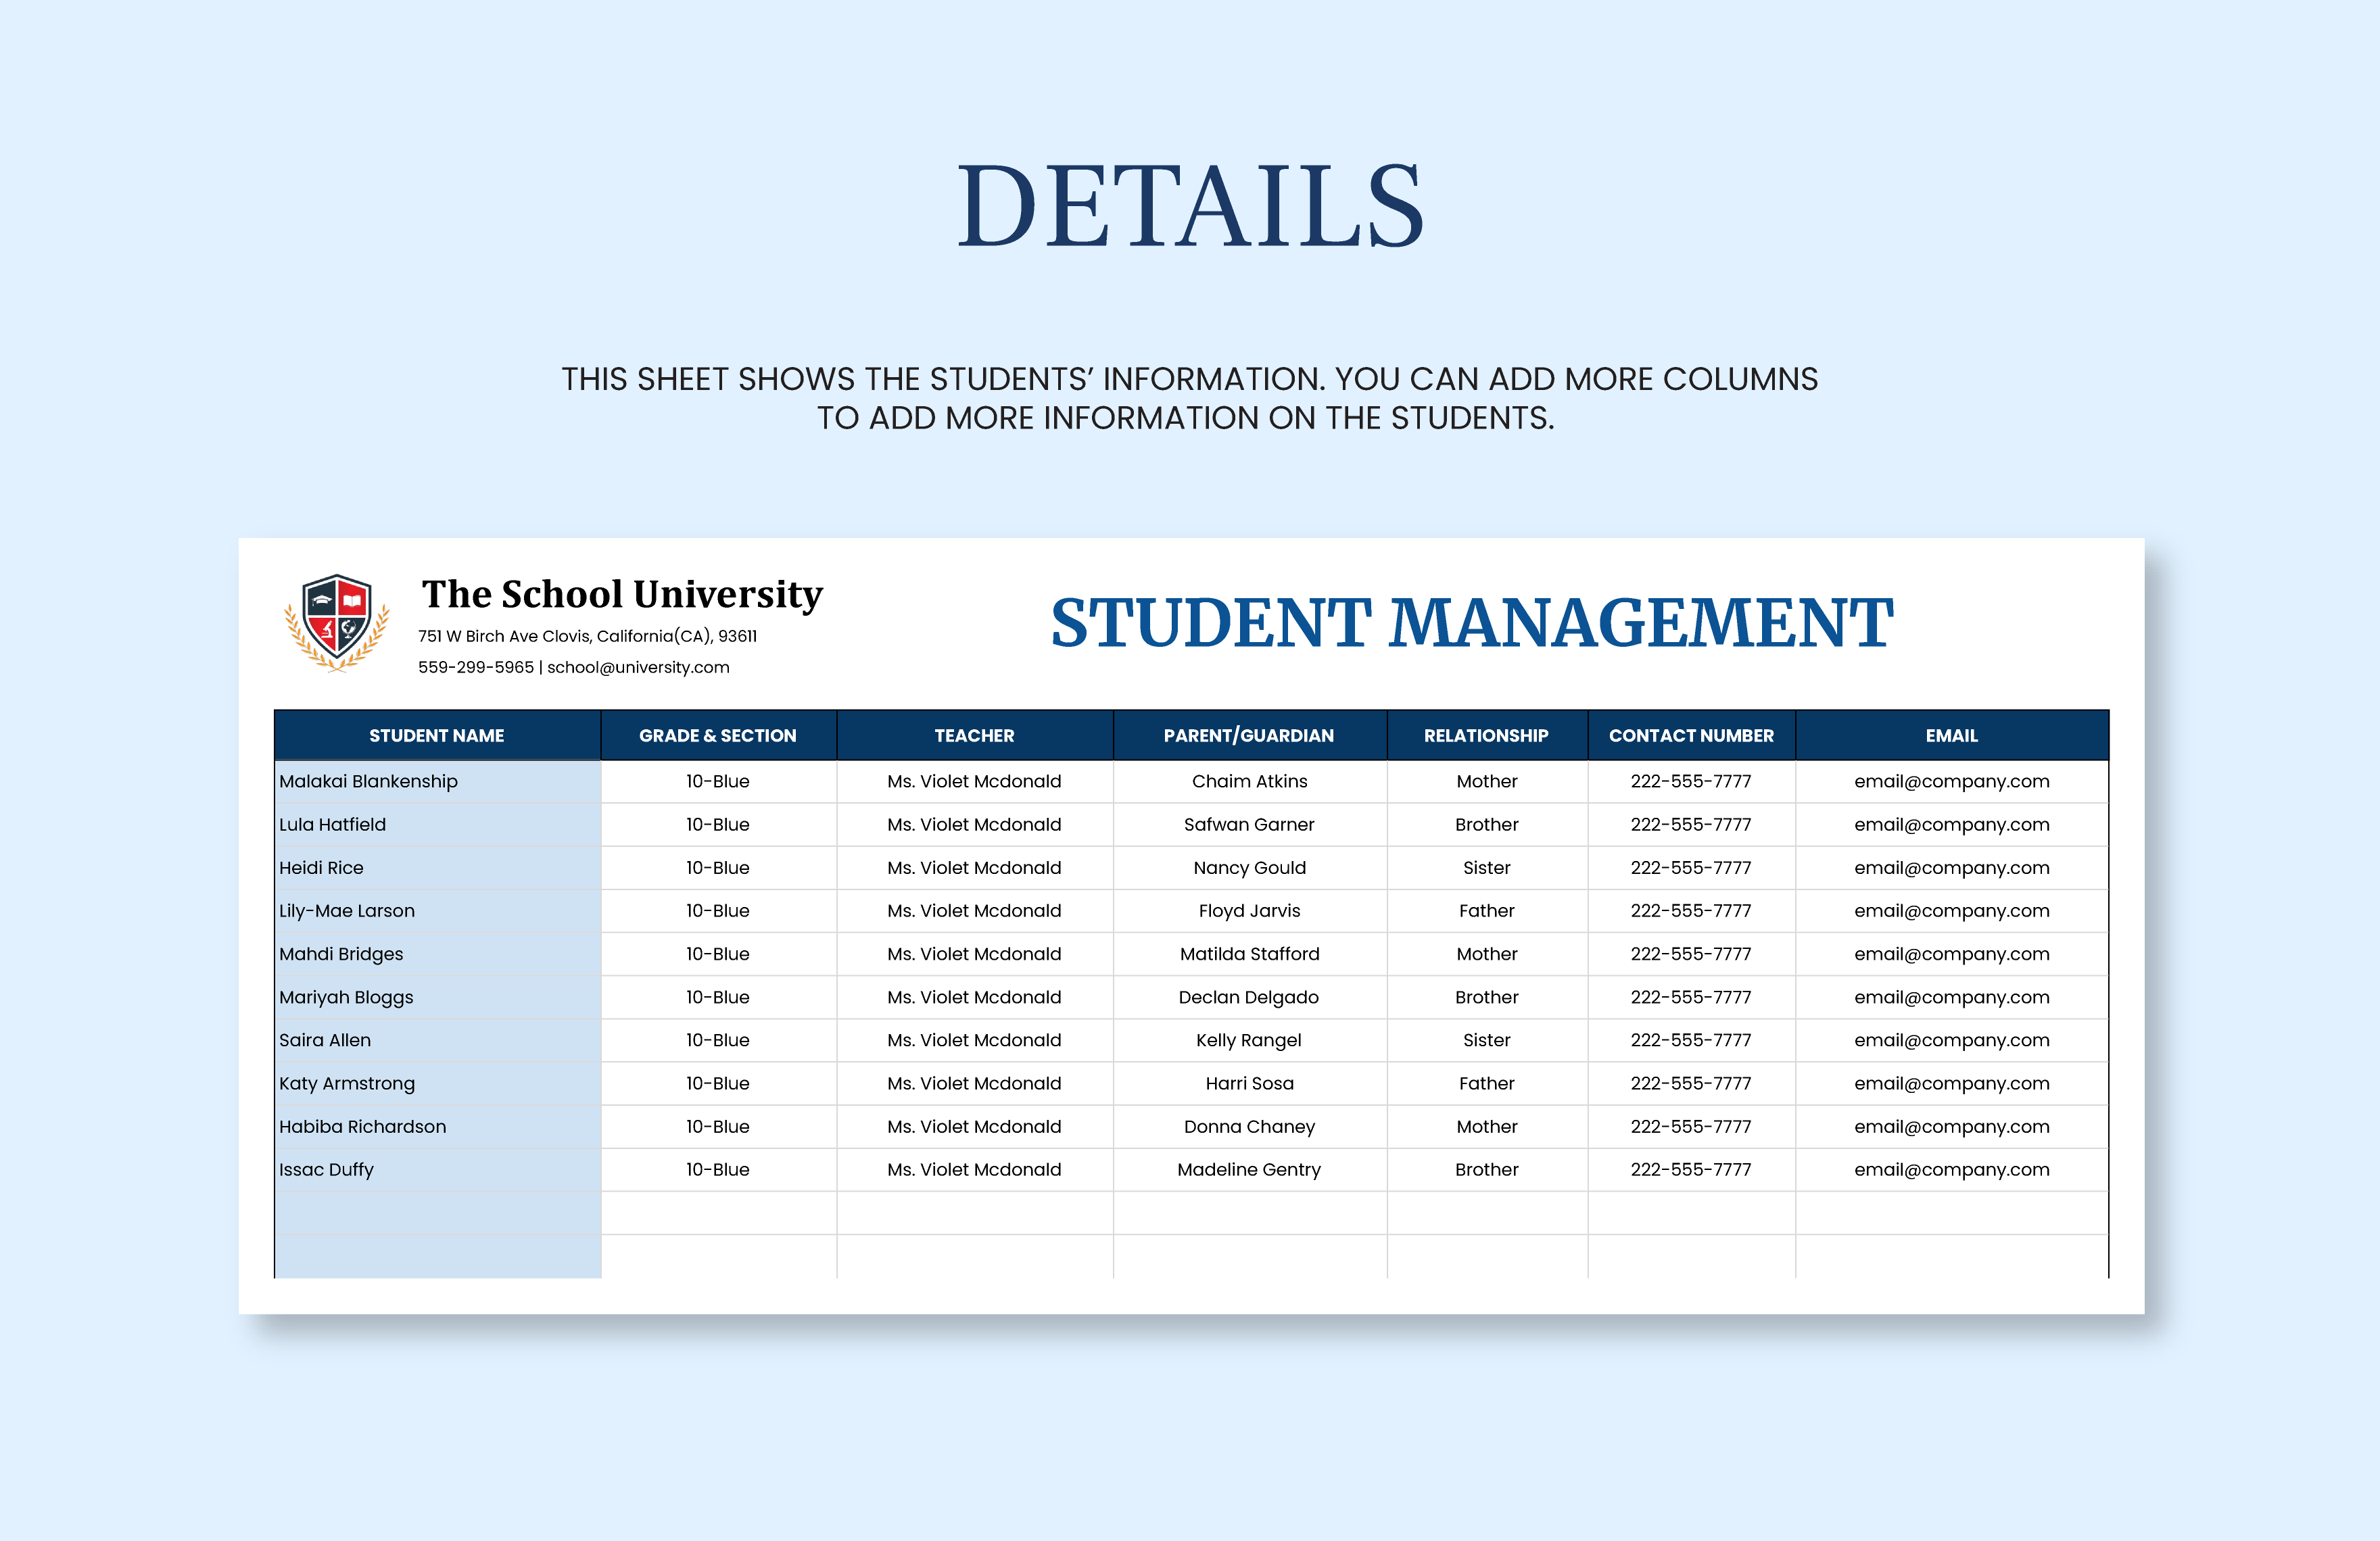The height and width of the screenshot is (1541, 2380).
Task: Select the Floyd Jarvis guardian cell
Action: point(1249,910)
